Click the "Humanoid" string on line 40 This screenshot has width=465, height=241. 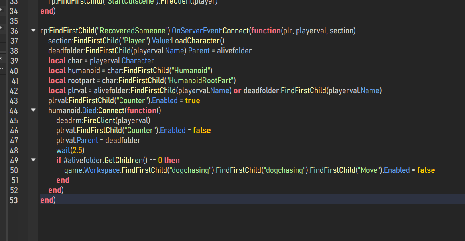point(191,71)
